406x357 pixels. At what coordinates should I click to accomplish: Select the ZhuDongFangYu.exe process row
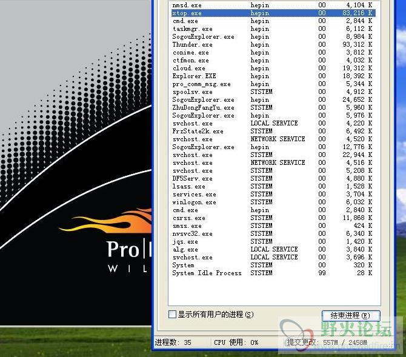(x=273, y=107)
